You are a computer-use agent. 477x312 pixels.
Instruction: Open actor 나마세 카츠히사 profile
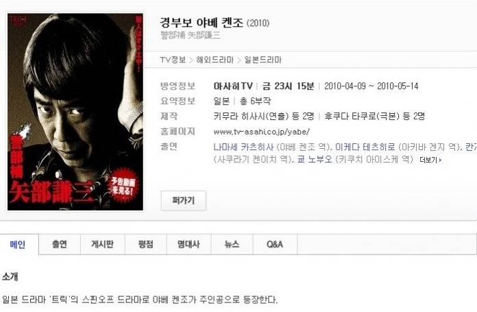pos(243,147)
